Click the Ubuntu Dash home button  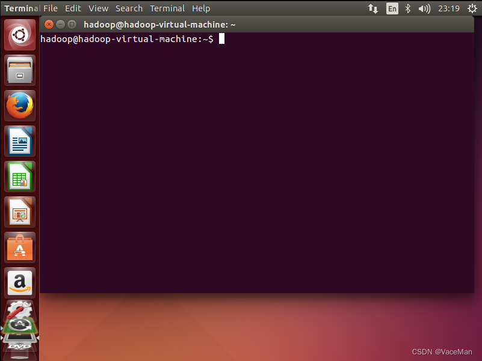click(20, 34)
